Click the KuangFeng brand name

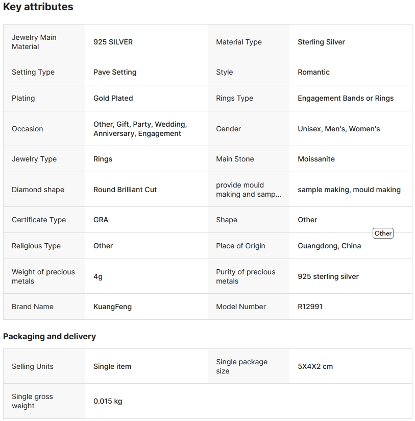pyautogui.click(x=112, y=307)
